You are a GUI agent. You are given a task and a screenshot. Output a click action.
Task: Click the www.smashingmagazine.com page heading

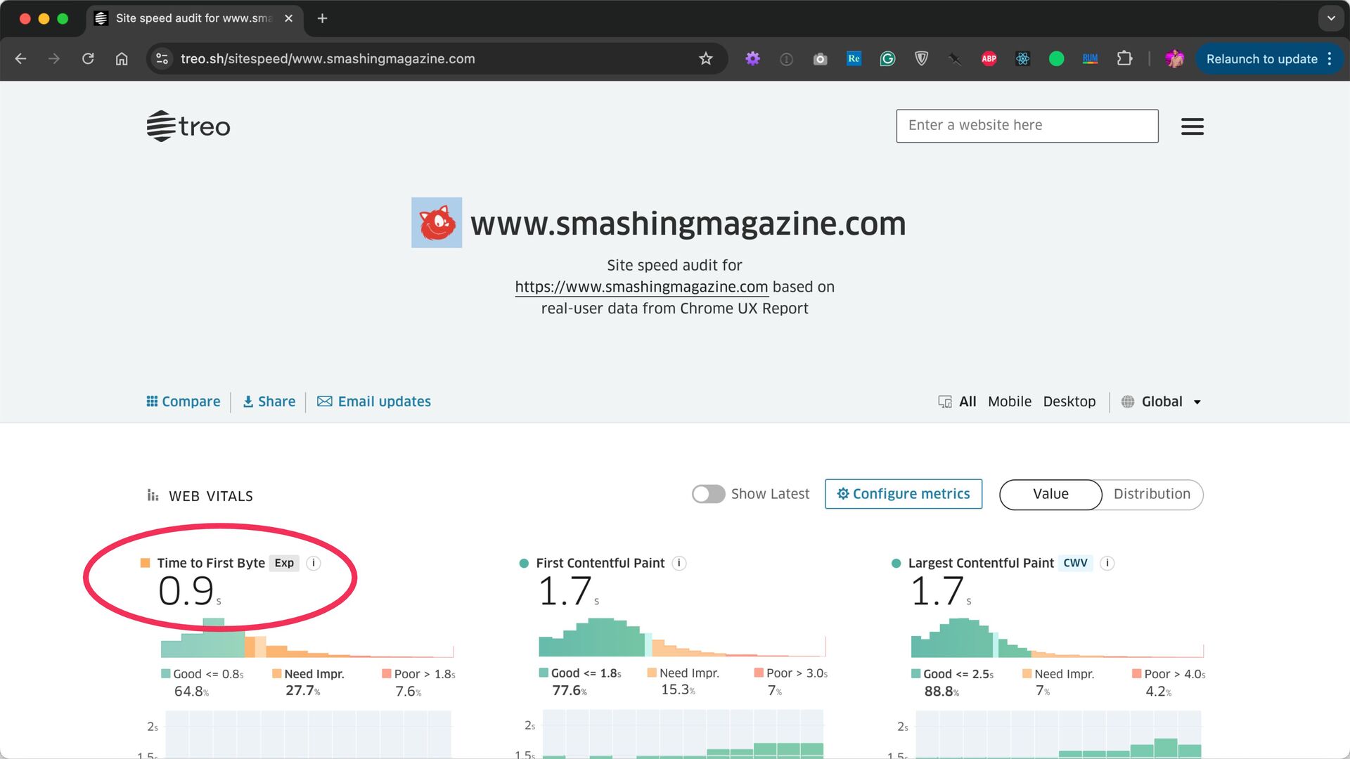click(x=688, y=223)
